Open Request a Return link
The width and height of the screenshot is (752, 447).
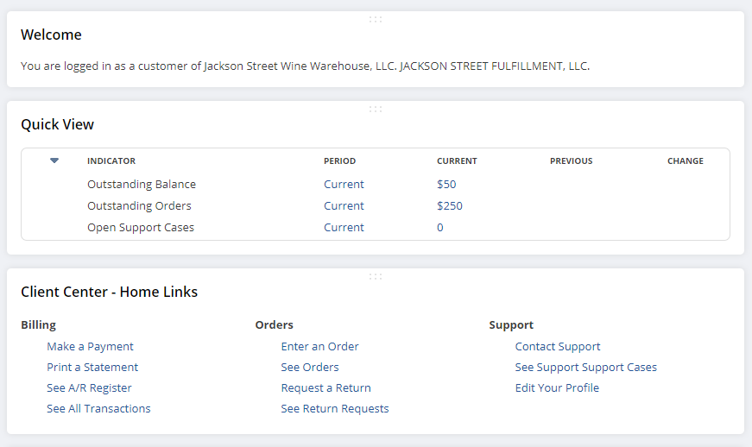(x=325, y=387)
